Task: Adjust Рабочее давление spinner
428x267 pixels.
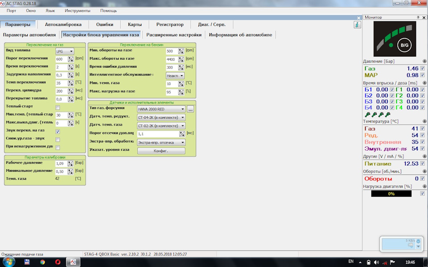Action: click(70, 163)
